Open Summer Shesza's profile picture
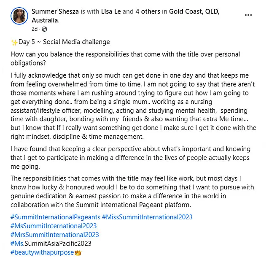The height and width of the screenshot is (259, 269). (x=19, y=16)
